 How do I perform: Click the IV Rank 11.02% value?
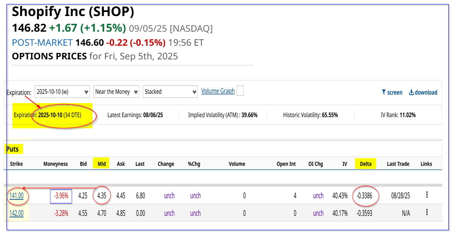click(x=408, y=115)
